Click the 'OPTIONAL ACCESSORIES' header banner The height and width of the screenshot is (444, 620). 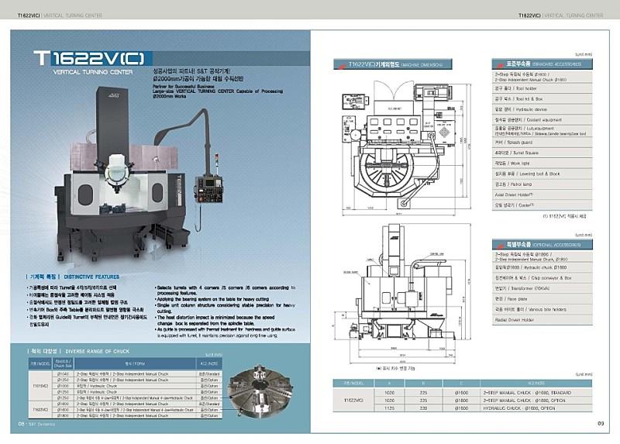(x=542, y=244)
